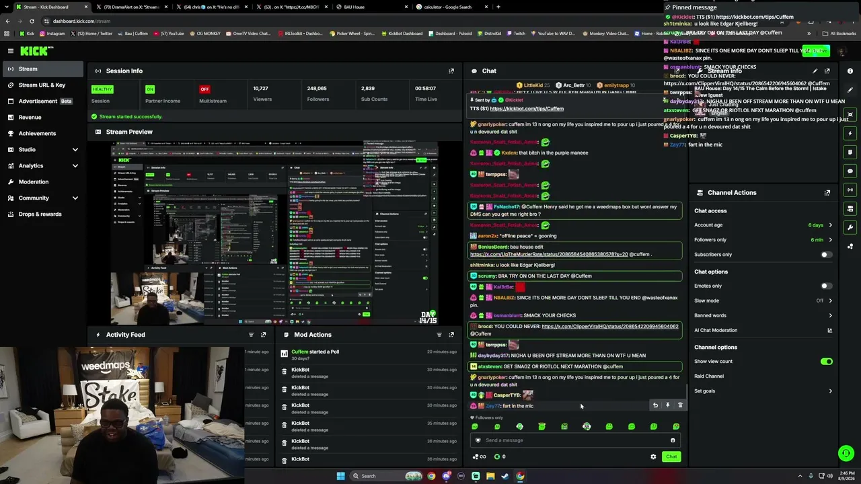Switch to the DramaAlert on X browser tab
The image size is (861, 484).
tap(131, 7)
